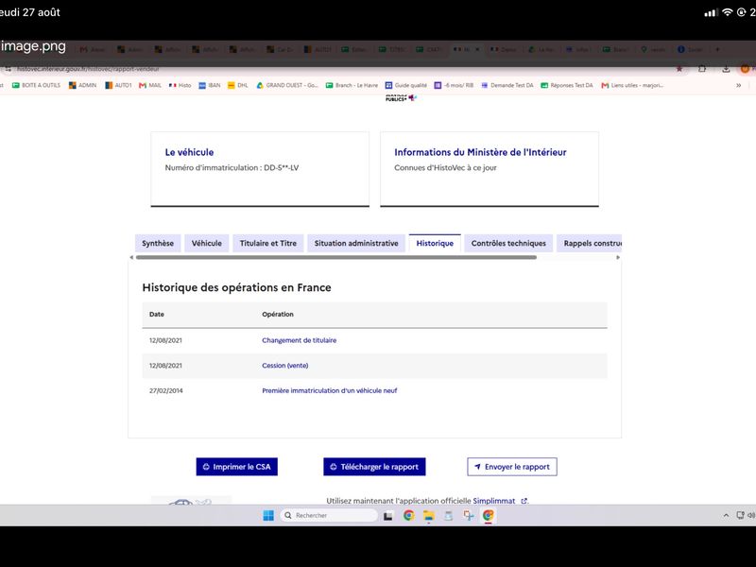Image resolution: width=756 pixels, height=567 pixels.
Task: Open the AUTO1 bookmark
Action: click(118, 85)
